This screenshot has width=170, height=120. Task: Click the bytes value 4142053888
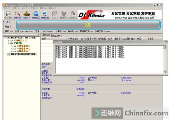(126, 93)
